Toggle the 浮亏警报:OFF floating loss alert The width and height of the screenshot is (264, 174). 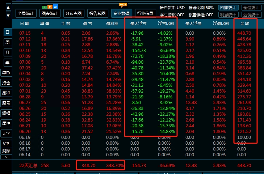click(x=172, y=15)
